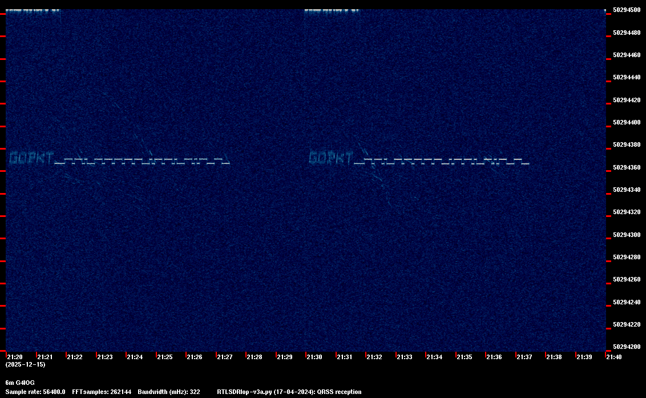The image size is (646, 398).
Task: Click the (2025-12-15) date text
Action: click(25, 364)
